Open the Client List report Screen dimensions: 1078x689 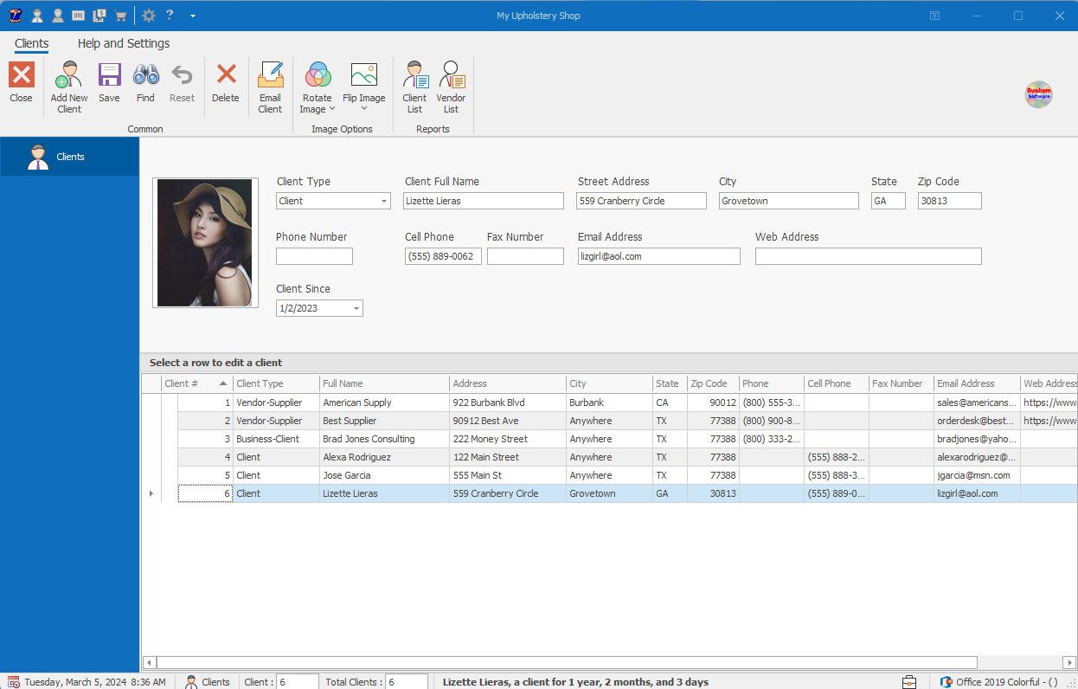(x=414, y=87)
